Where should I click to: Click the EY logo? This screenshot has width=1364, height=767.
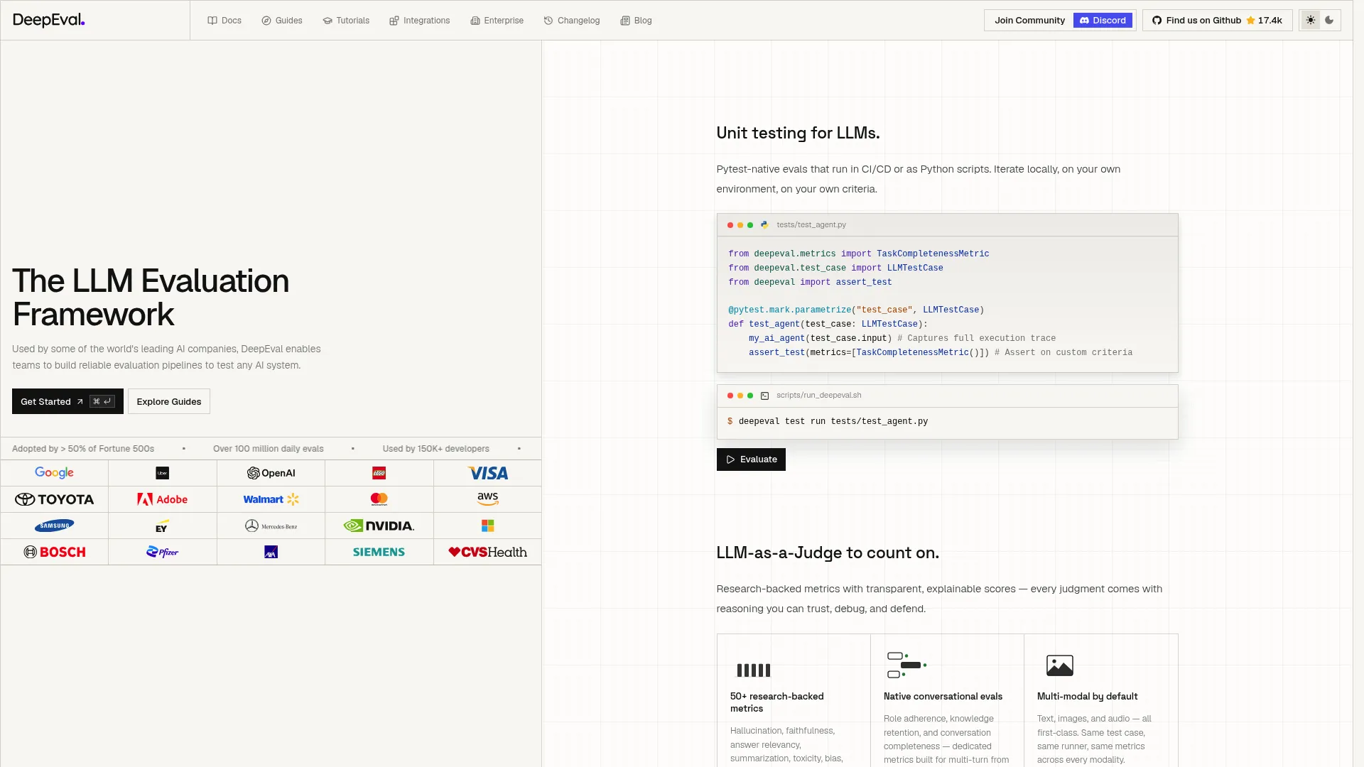pyautogui.click(x=162, y=526)
